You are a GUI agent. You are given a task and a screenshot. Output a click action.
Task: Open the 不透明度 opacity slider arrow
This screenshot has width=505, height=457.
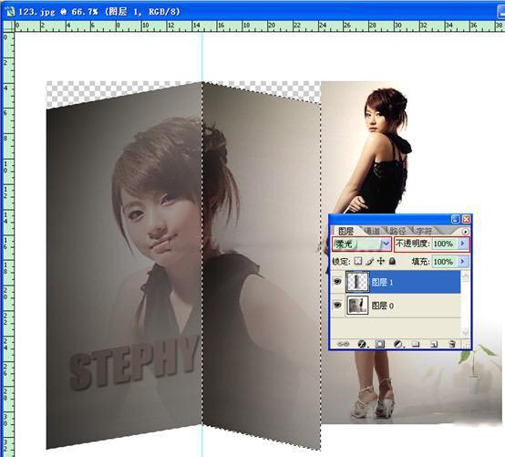pos(463,244)
